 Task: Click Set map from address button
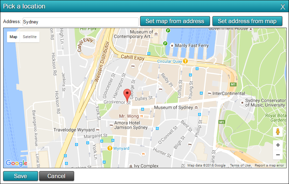pos(175,21)
